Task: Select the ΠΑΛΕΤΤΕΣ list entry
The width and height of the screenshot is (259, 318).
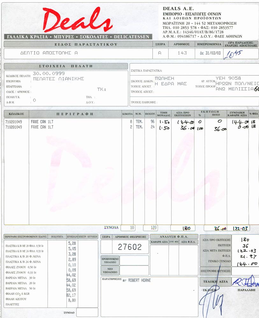Action: pyautogui.click(x=12, y=304)
